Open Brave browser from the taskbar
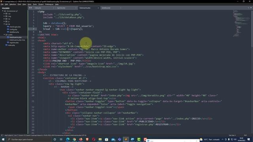253x142 pixels. click(x=87, y=139)
